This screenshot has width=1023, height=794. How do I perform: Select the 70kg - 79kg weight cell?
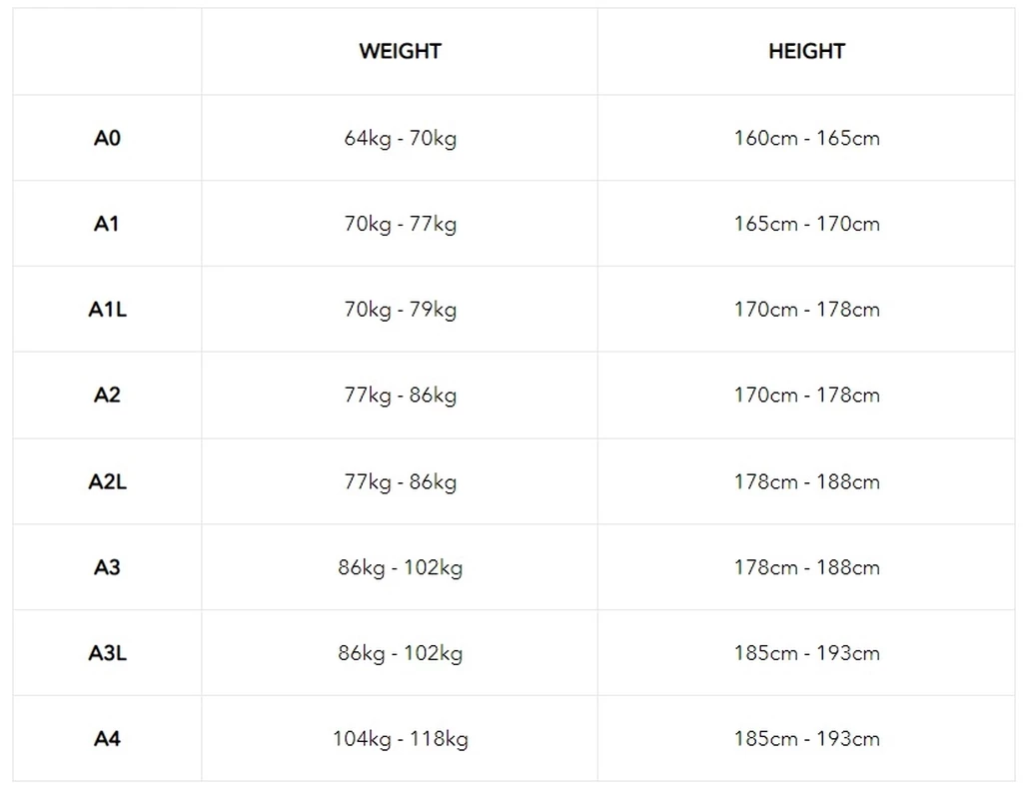coord(400,310)
